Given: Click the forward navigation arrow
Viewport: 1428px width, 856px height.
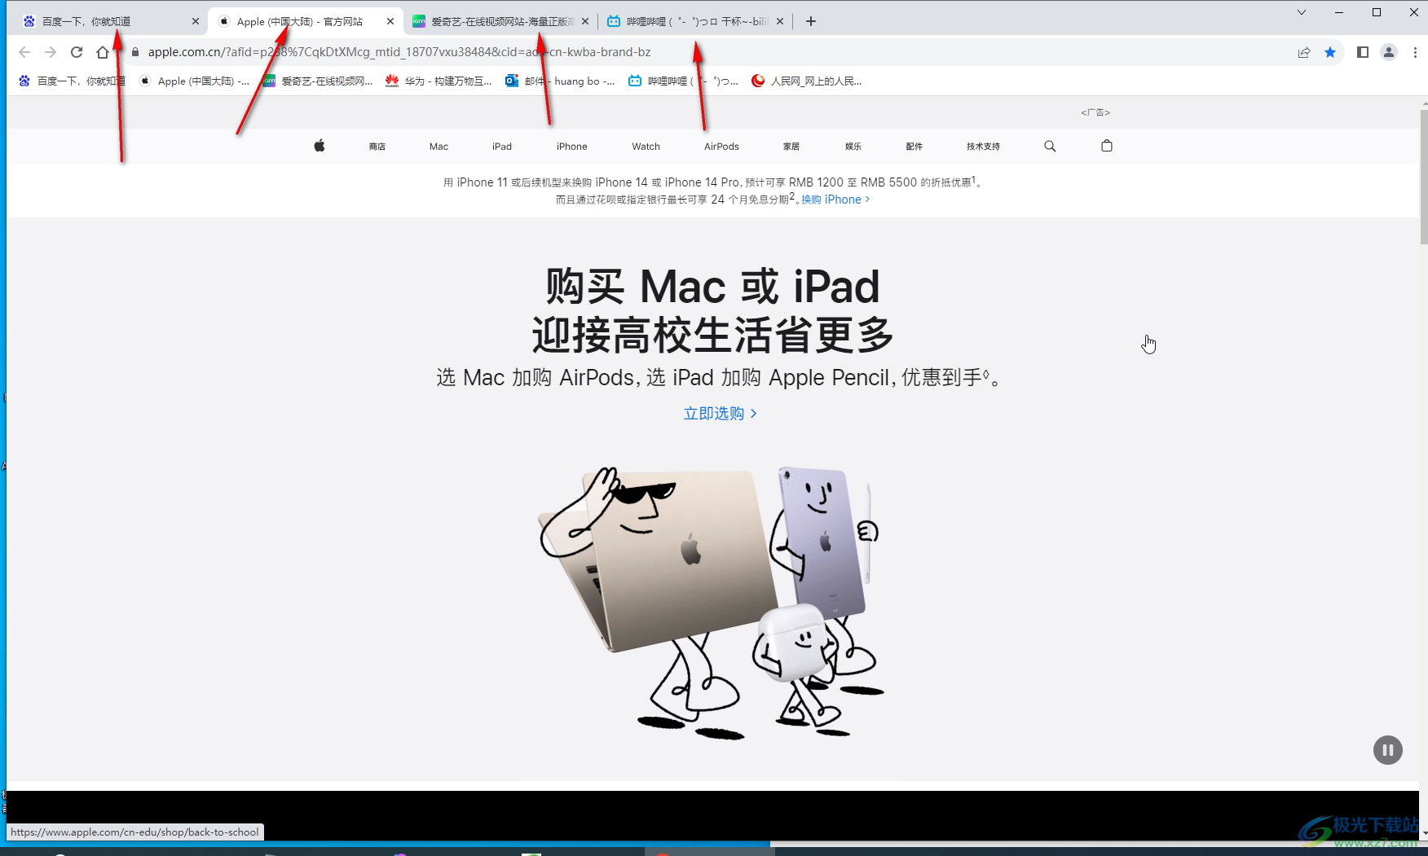Looking at the screenshot, I should point(51,52).
